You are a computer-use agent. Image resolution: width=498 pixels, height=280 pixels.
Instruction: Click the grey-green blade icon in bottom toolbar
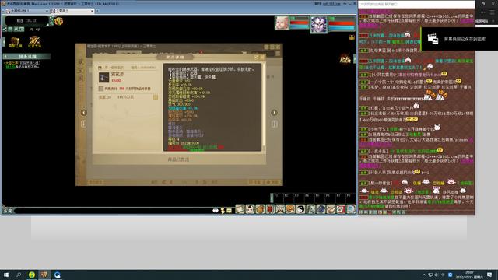pyautogui.click(x=310, y=209)
